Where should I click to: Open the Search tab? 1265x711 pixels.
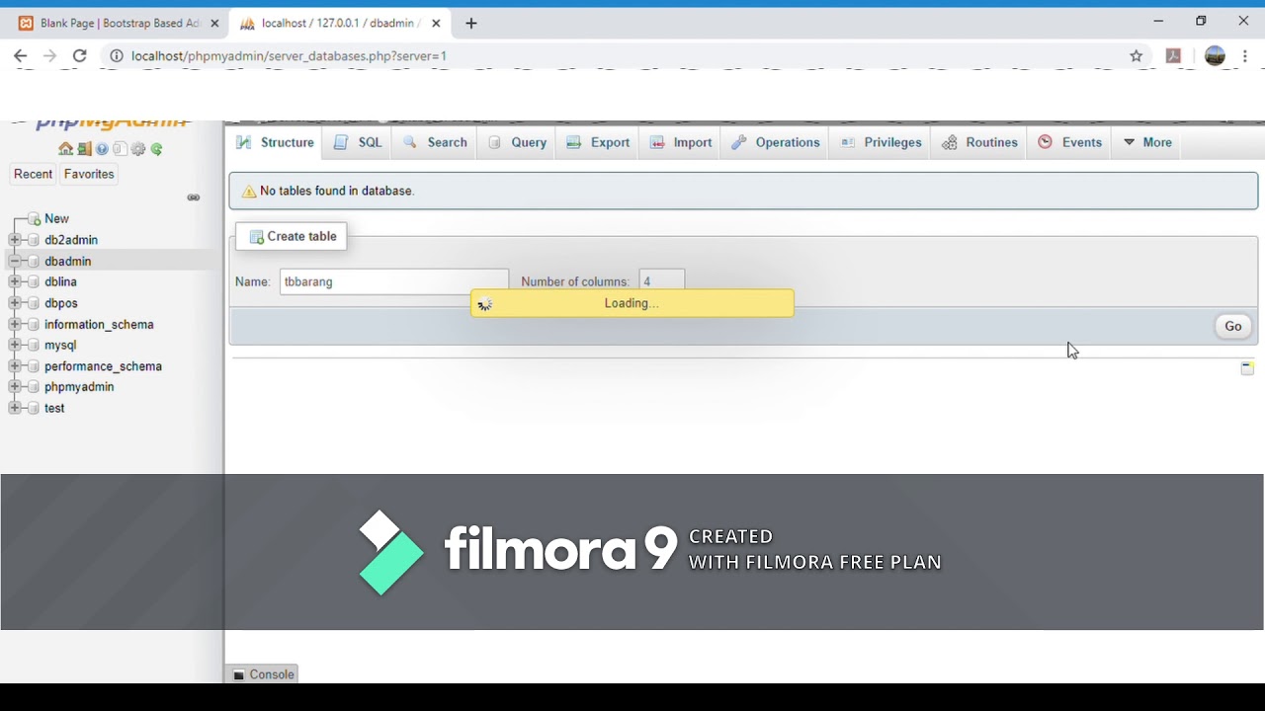(x=435, y=142)
